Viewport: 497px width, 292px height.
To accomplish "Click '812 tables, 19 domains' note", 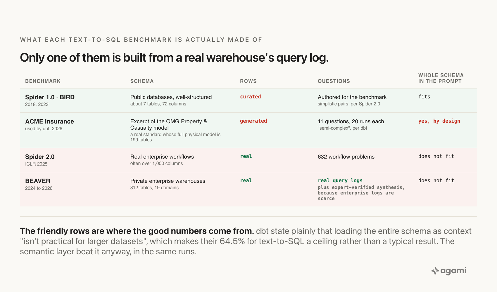I will pos(154,188).
